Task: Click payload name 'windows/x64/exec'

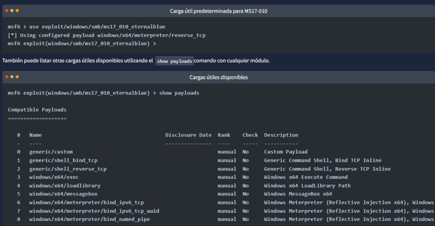Action: 54,177
